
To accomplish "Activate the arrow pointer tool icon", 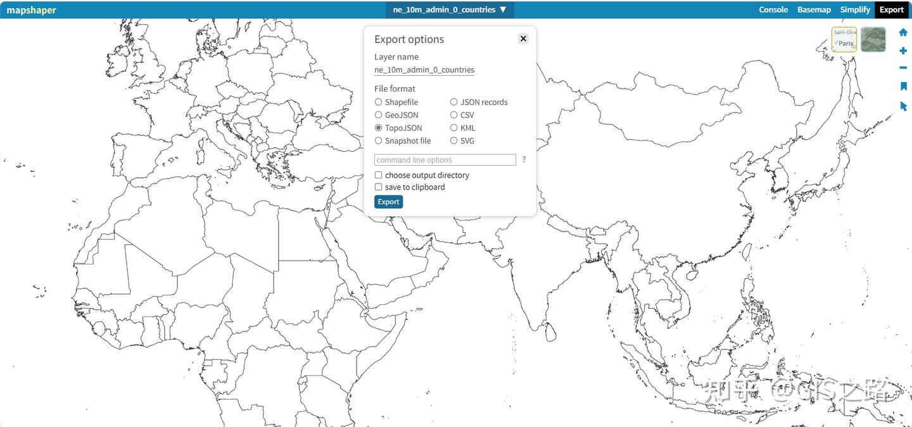I will tap(903, 106).
